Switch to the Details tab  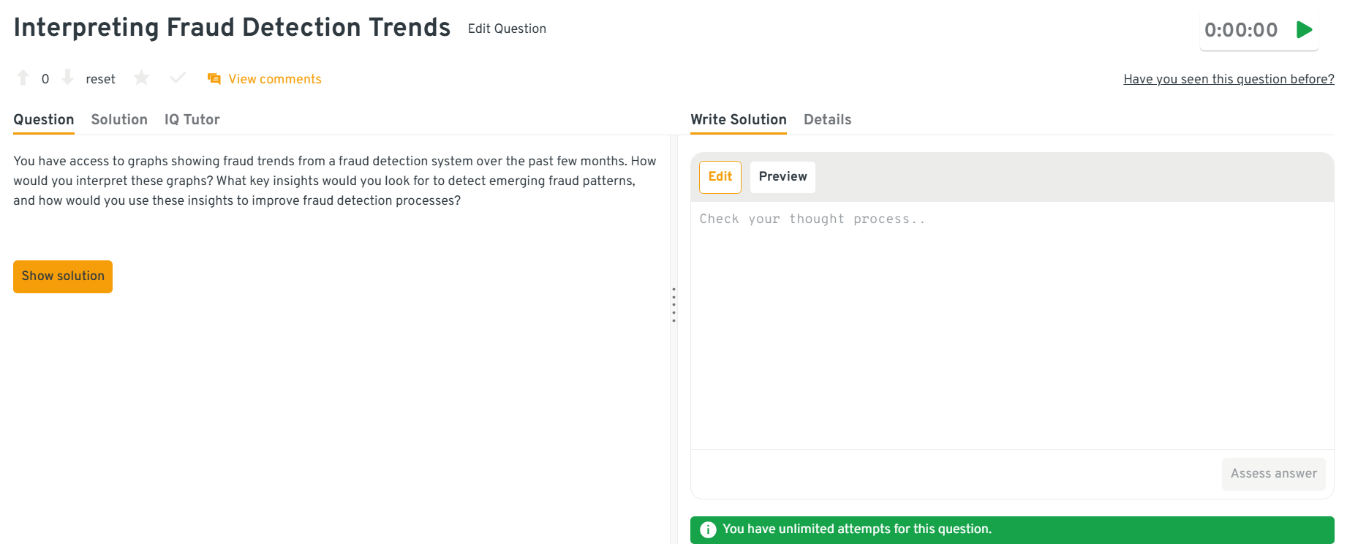[x=827, y=120]
